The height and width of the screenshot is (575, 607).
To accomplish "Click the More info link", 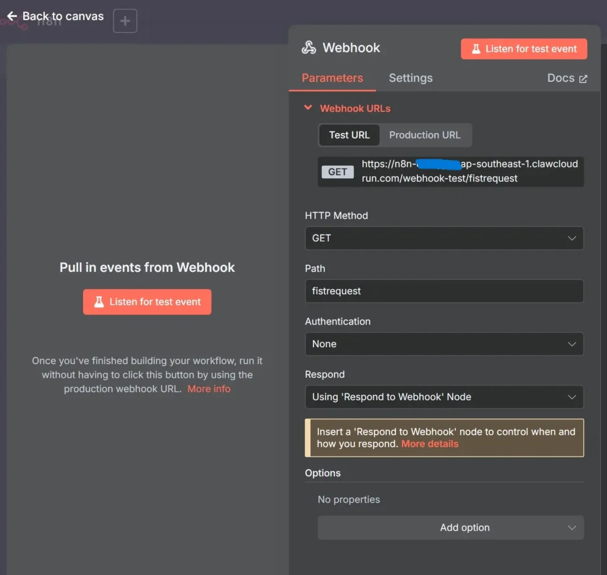I will [x=209, y=389].
